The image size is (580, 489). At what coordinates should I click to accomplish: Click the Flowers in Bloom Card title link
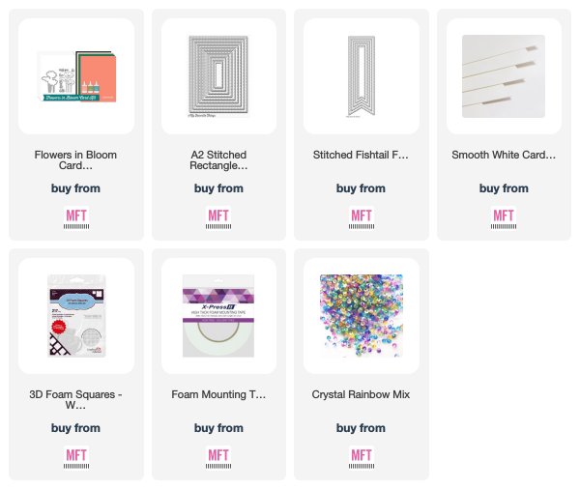pyautogui.click(x=75, y=160)
